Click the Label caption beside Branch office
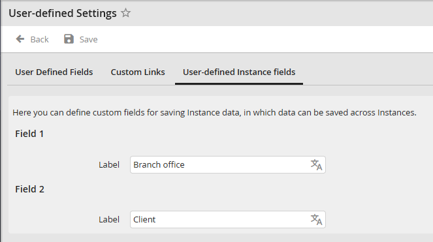The width and height of the screenshot is (433, 242). (x=109, y=165)
